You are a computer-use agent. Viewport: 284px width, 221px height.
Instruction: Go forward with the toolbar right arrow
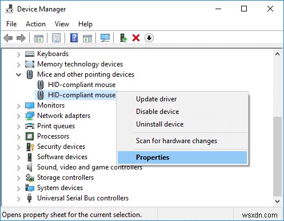point(21,38)
